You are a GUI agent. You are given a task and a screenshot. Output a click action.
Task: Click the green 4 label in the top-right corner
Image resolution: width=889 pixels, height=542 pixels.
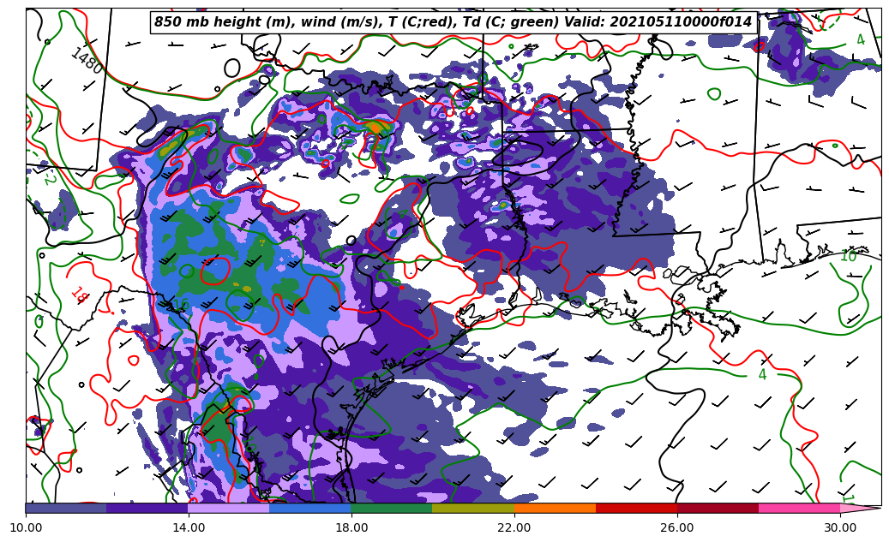coord(860,40)
